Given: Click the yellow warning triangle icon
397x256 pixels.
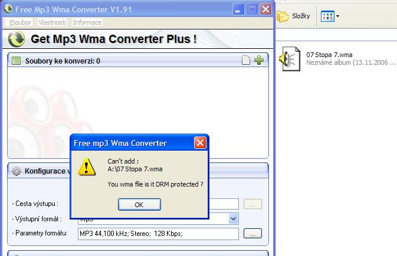Looking at the screenshot, I should (87, 167).
